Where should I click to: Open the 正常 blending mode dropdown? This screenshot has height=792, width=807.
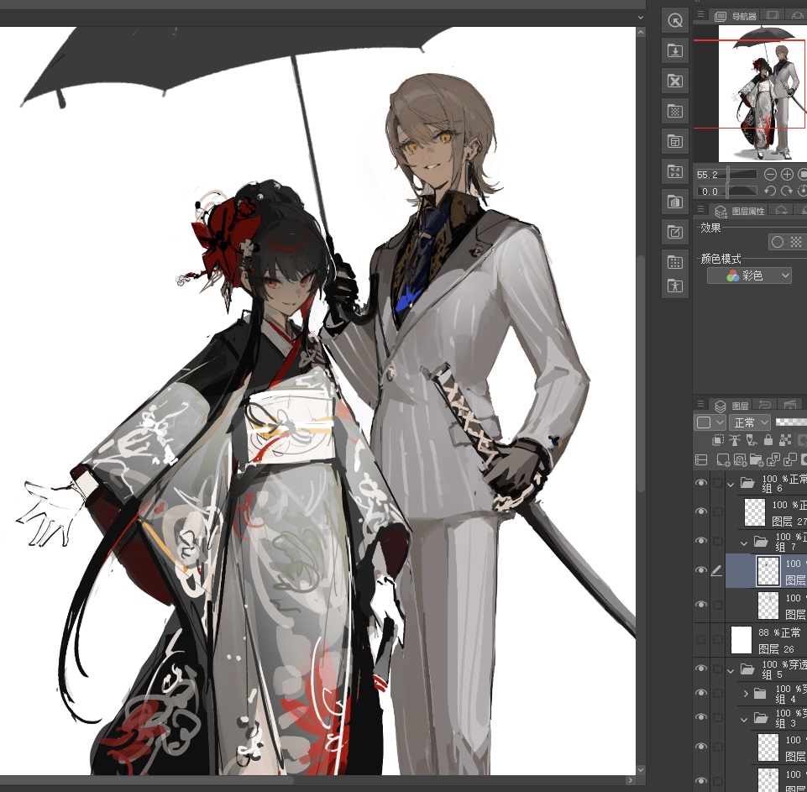tap(749, 422)
